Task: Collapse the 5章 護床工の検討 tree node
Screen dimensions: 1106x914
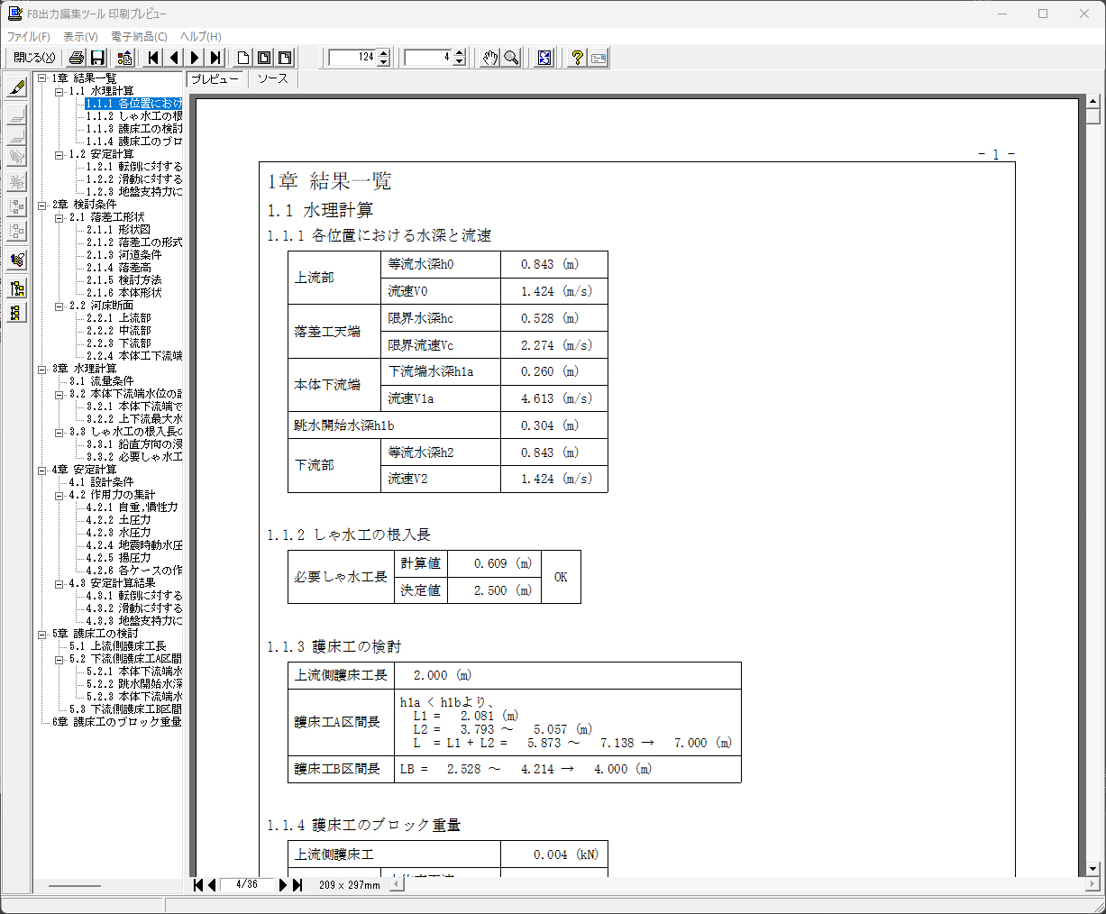Action: click(x=42, y=634)
